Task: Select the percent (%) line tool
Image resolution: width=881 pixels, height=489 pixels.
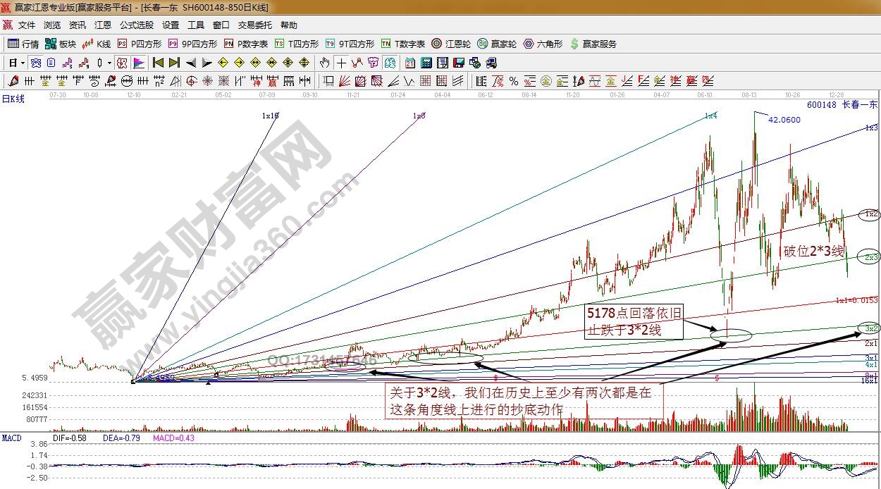Action: point(513,80)
